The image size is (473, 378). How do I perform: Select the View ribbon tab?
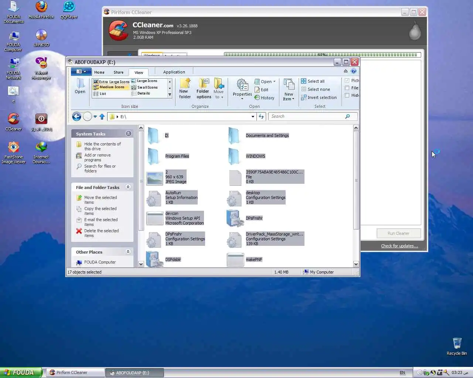(139, 72)
